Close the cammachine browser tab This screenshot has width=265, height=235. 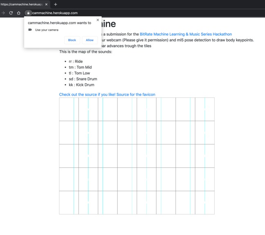46,5
